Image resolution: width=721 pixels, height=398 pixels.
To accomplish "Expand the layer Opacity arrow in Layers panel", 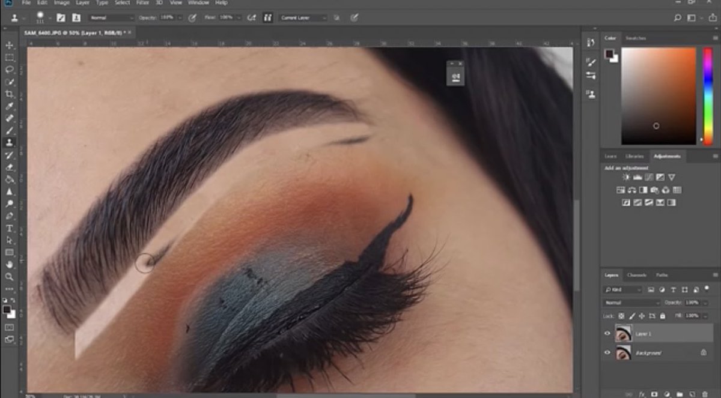I will tap(704, 303).
